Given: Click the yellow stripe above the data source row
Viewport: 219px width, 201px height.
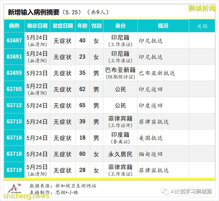Looking at the screenshot, I should point(109,179).
